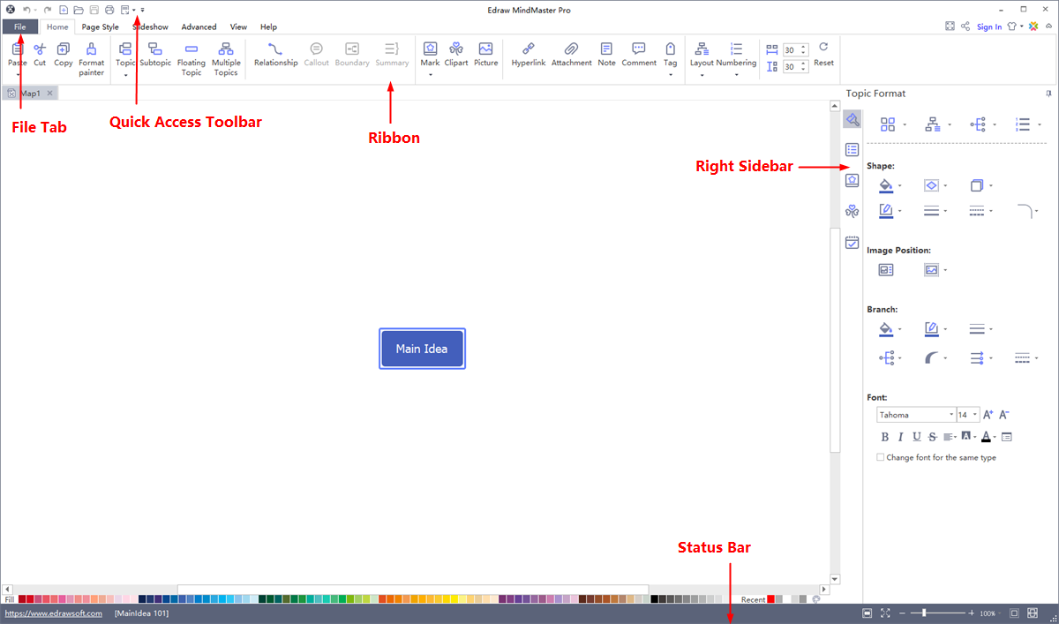The image size is (1059, 624).
Task: Open the Clipart panel in right sidebar
Action: [x=852, y=211]
